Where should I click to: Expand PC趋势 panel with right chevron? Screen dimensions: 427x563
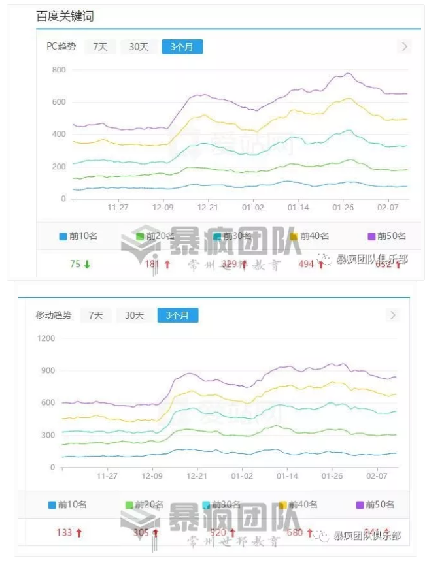point(404,46)
